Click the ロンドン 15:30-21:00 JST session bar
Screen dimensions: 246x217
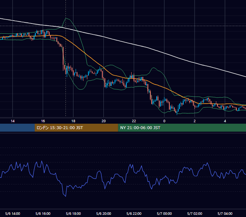(76, 128)
